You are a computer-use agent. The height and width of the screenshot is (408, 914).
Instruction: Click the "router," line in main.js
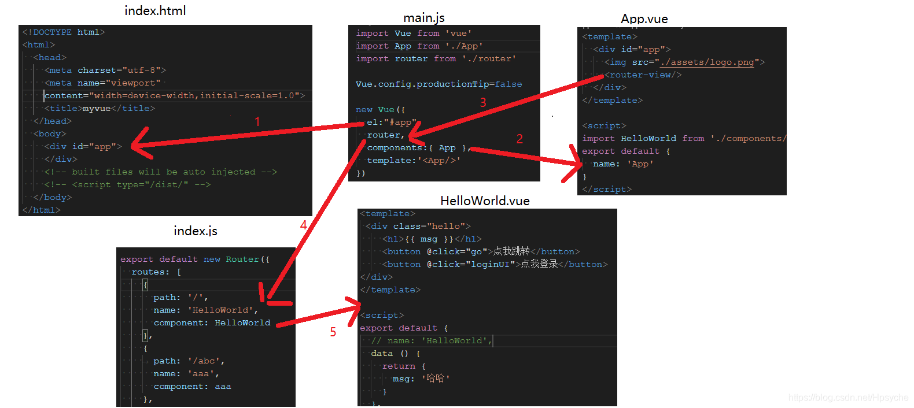pyautogui.click(x=386, y=135)
